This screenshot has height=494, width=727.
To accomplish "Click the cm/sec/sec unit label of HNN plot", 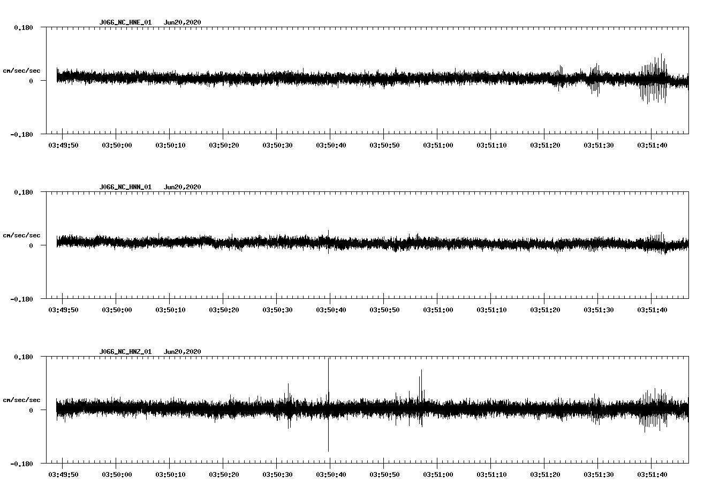I will click(21, 235).
